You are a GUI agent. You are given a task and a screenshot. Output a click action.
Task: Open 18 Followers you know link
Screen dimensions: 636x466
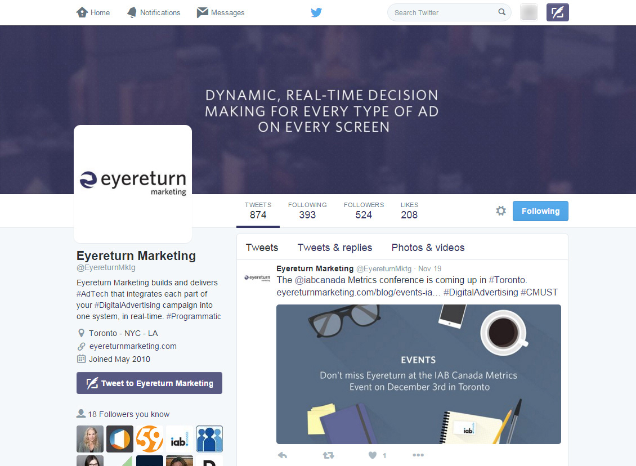pos(128,414)
